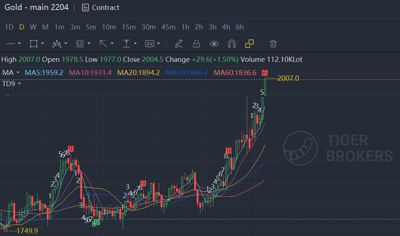Switch to the W weekly timeframe
Viewport: 400px width, 236px height.
33,27
